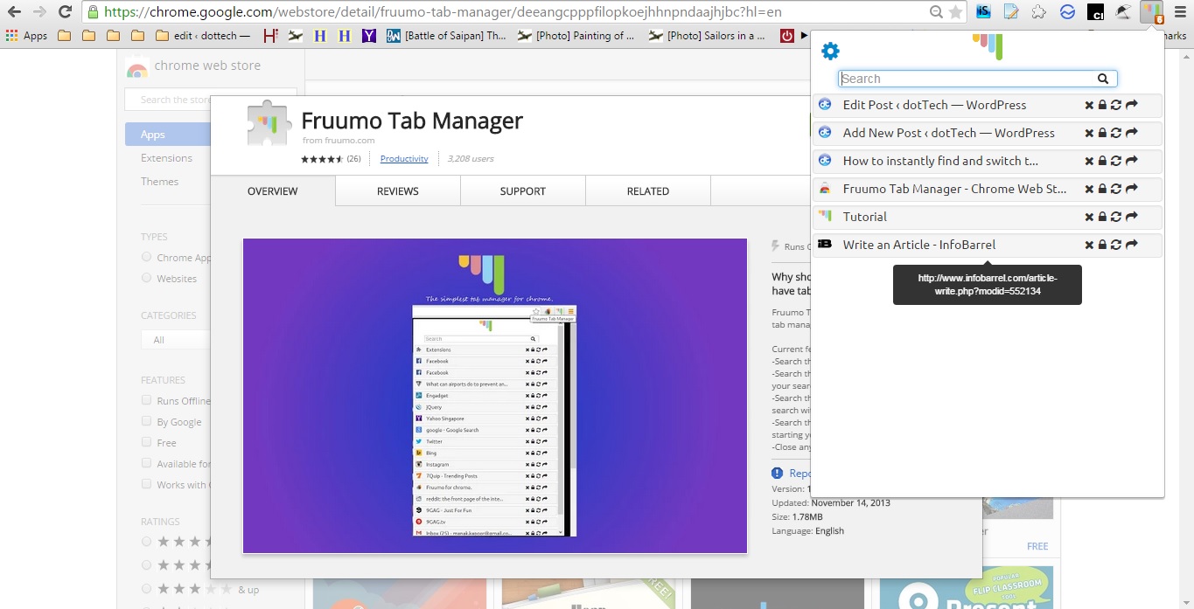Viewport: 1194px width, 609px height.
Task: Click the Fruumo extension toolbar icon
Action: [1152, 12]
